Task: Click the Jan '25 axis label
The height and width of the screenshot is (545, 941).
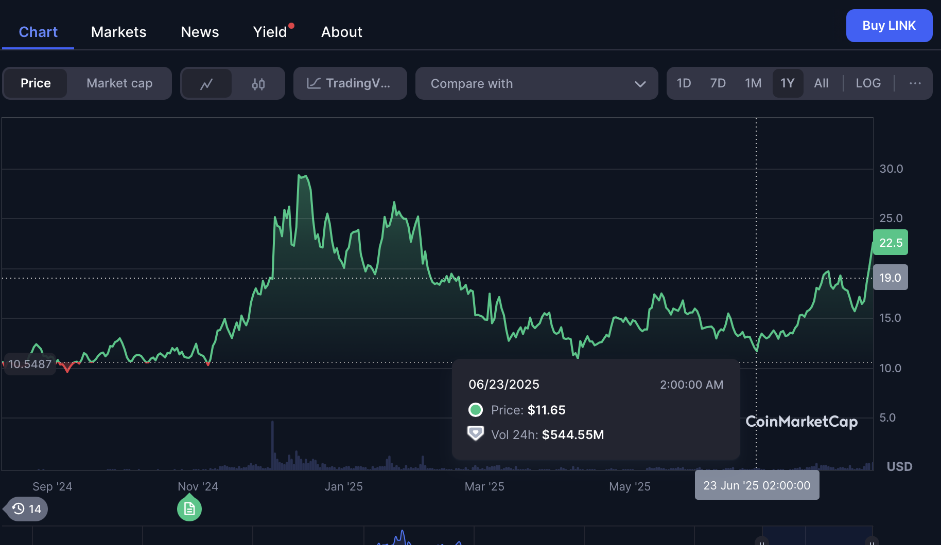Action: click(344, 486)
